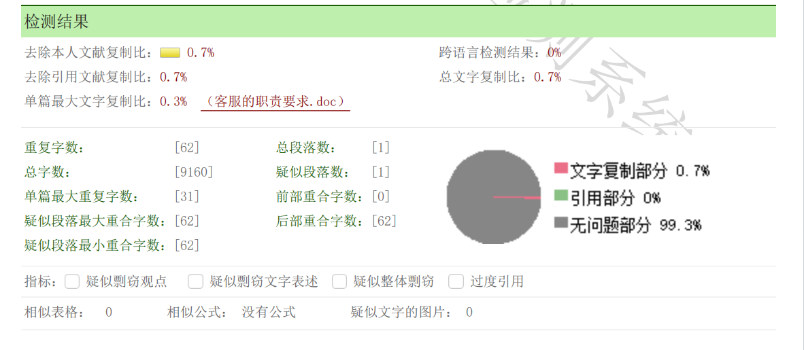Click the yellow copy-ratio indicator bar
804x350 pixels.
[x=170, y=52]
